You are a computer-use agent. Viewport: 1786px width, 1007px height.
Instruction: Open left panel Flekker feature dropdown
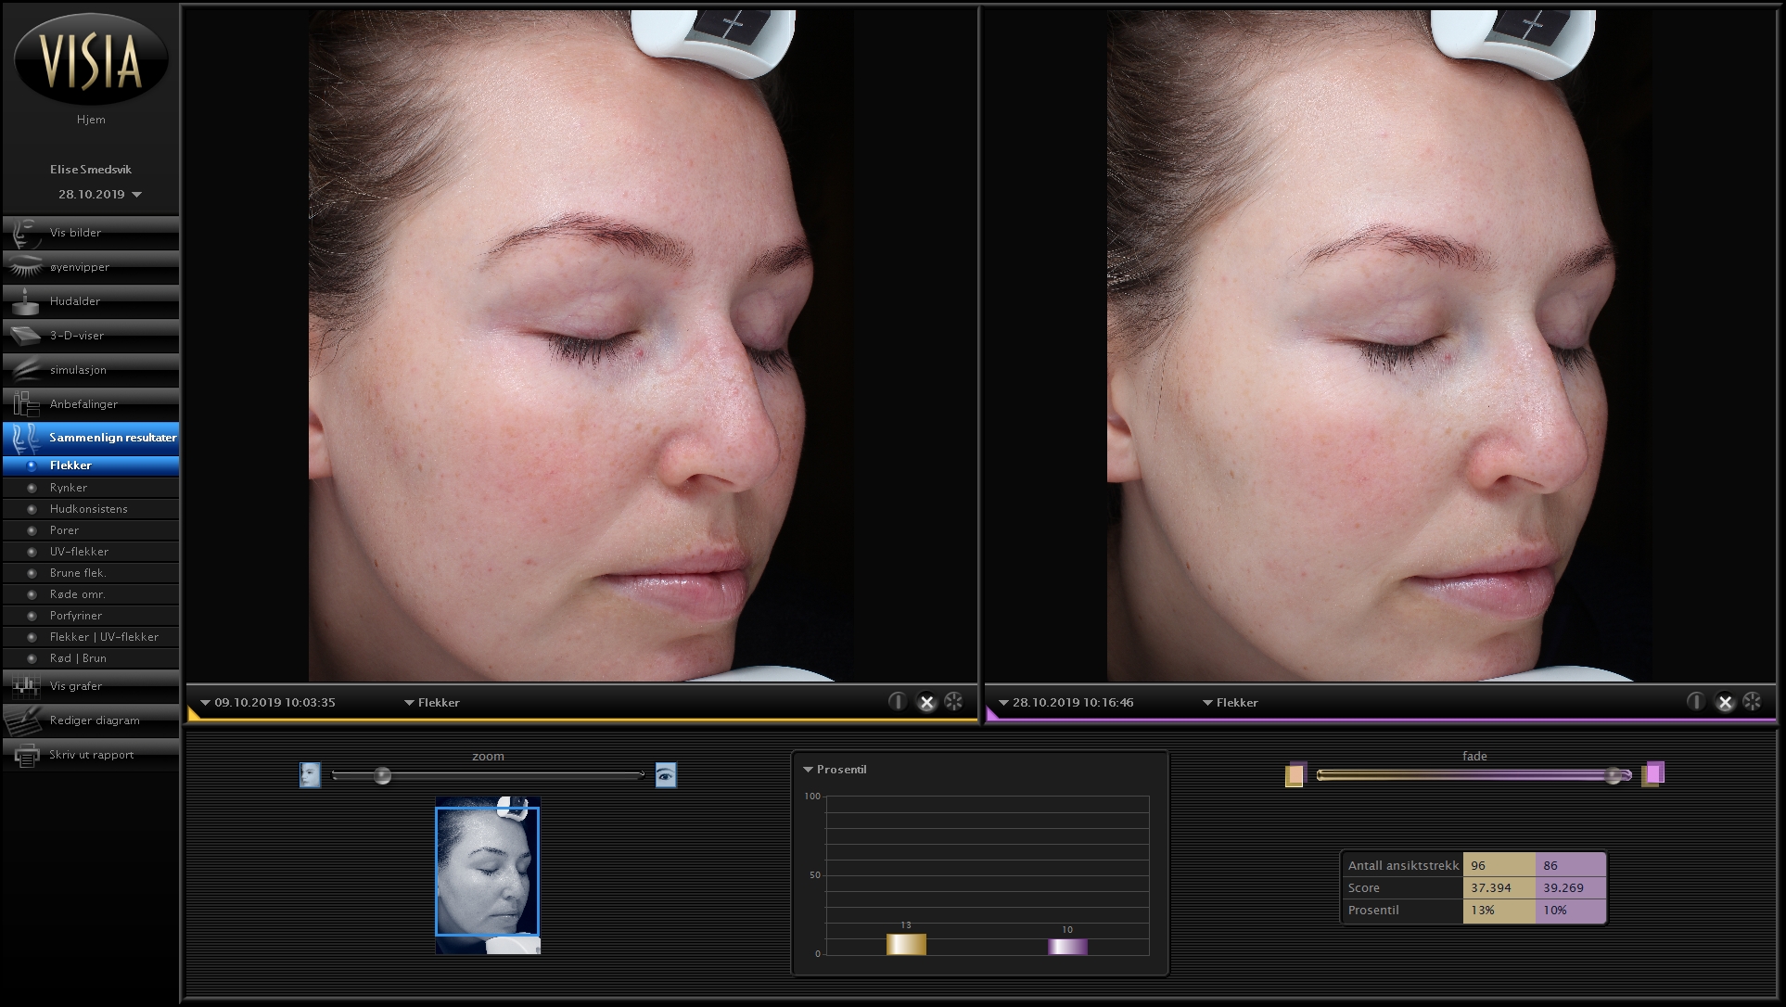(432, 703)
